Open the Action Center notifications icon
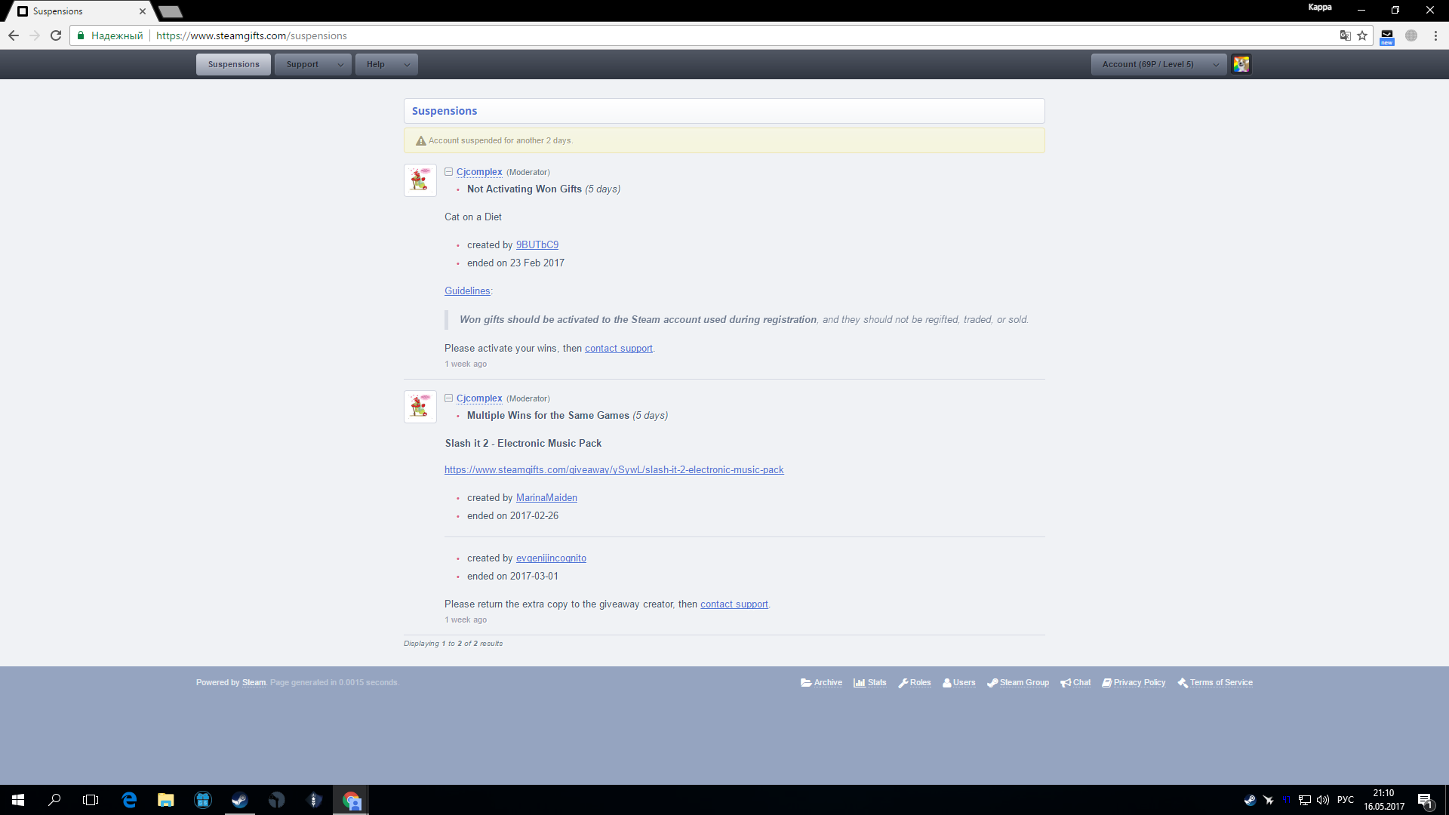This screenshot has width=1449, height=815. click(1425, 800)
